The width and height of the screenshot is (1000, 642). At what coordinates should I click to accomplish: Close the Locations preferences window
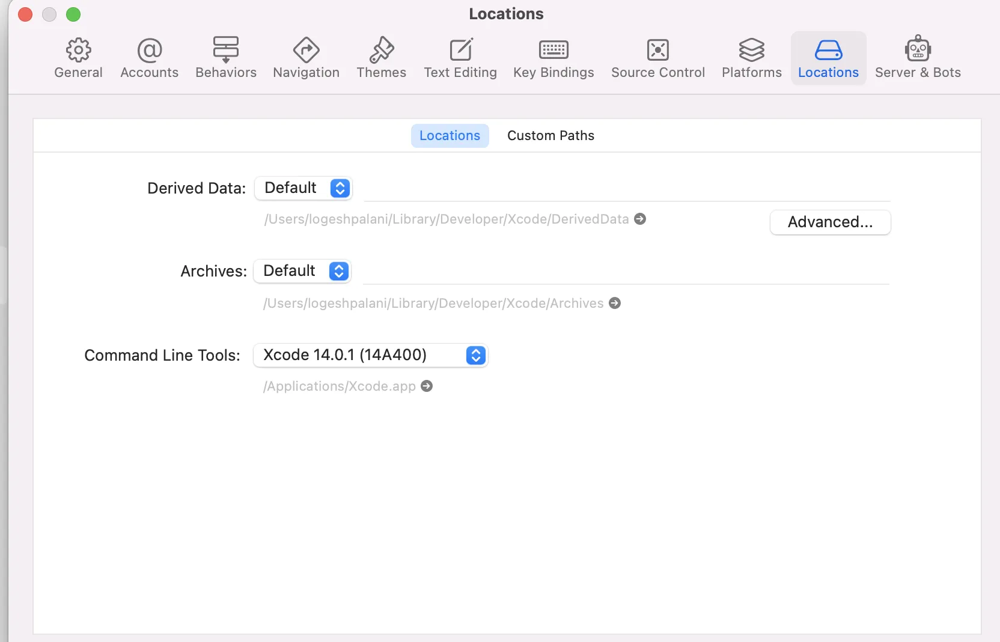coord(25,14)
